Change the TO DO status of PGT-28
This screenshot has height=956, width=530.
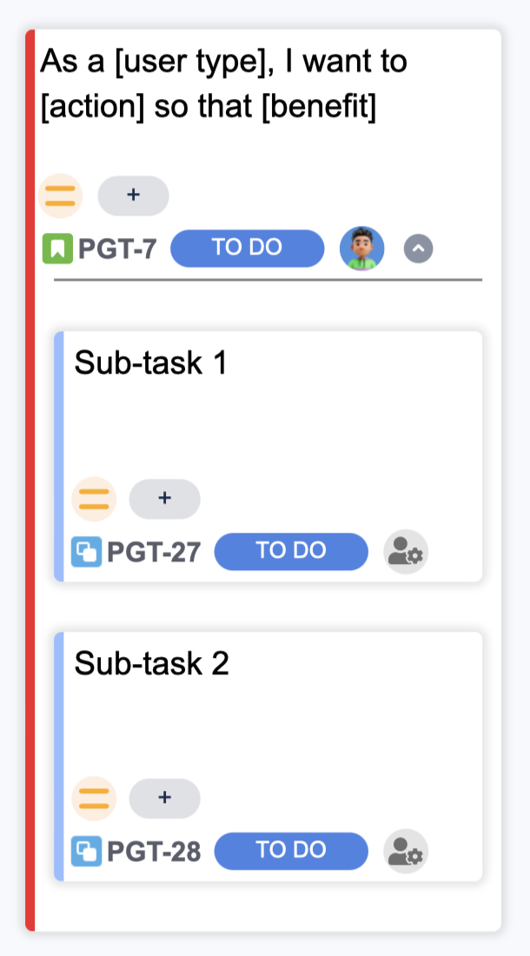(291, 852)
